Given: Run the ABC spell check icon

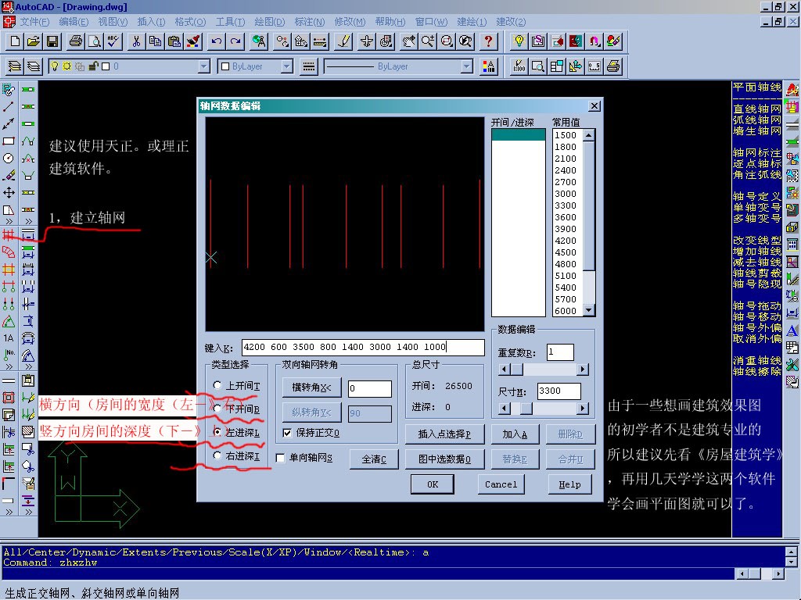Looking at the screenshot, I should coord(113,41).
